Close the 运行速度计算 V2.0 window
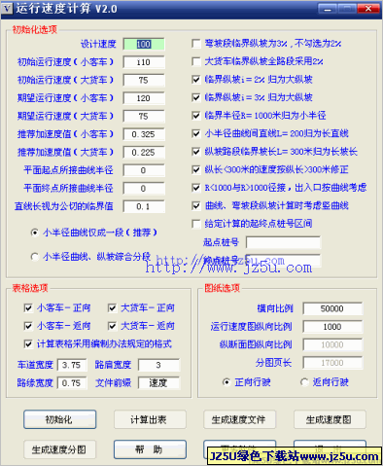The image size is (383, 466). tap(368, 9)
